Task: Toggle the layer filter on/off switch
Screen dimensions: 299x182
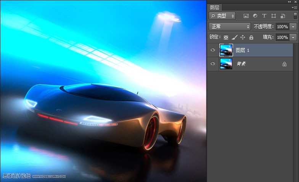Action: tap(295, 16)
